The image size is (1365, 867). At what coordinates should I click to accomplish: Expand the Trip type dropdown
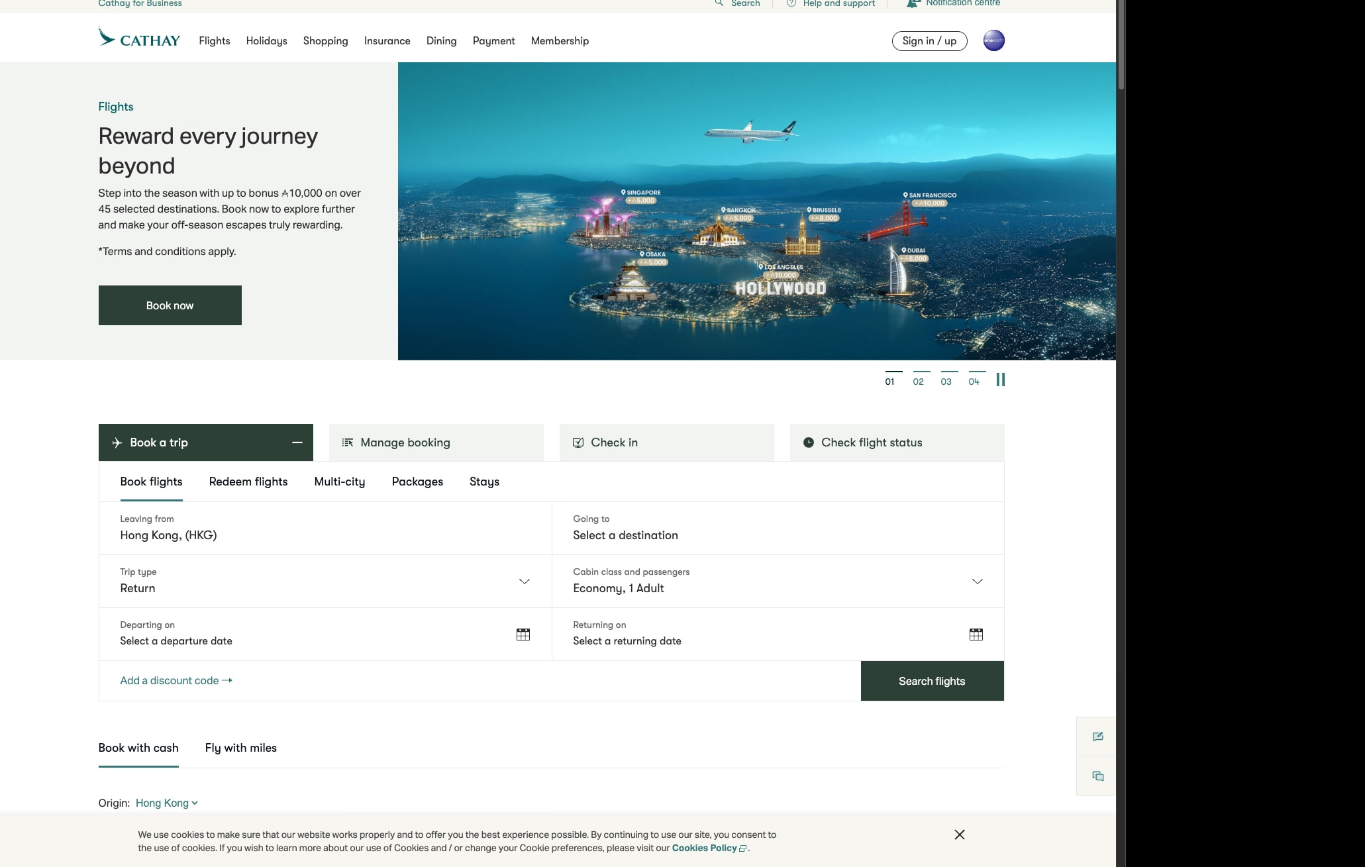coord(524,582)
